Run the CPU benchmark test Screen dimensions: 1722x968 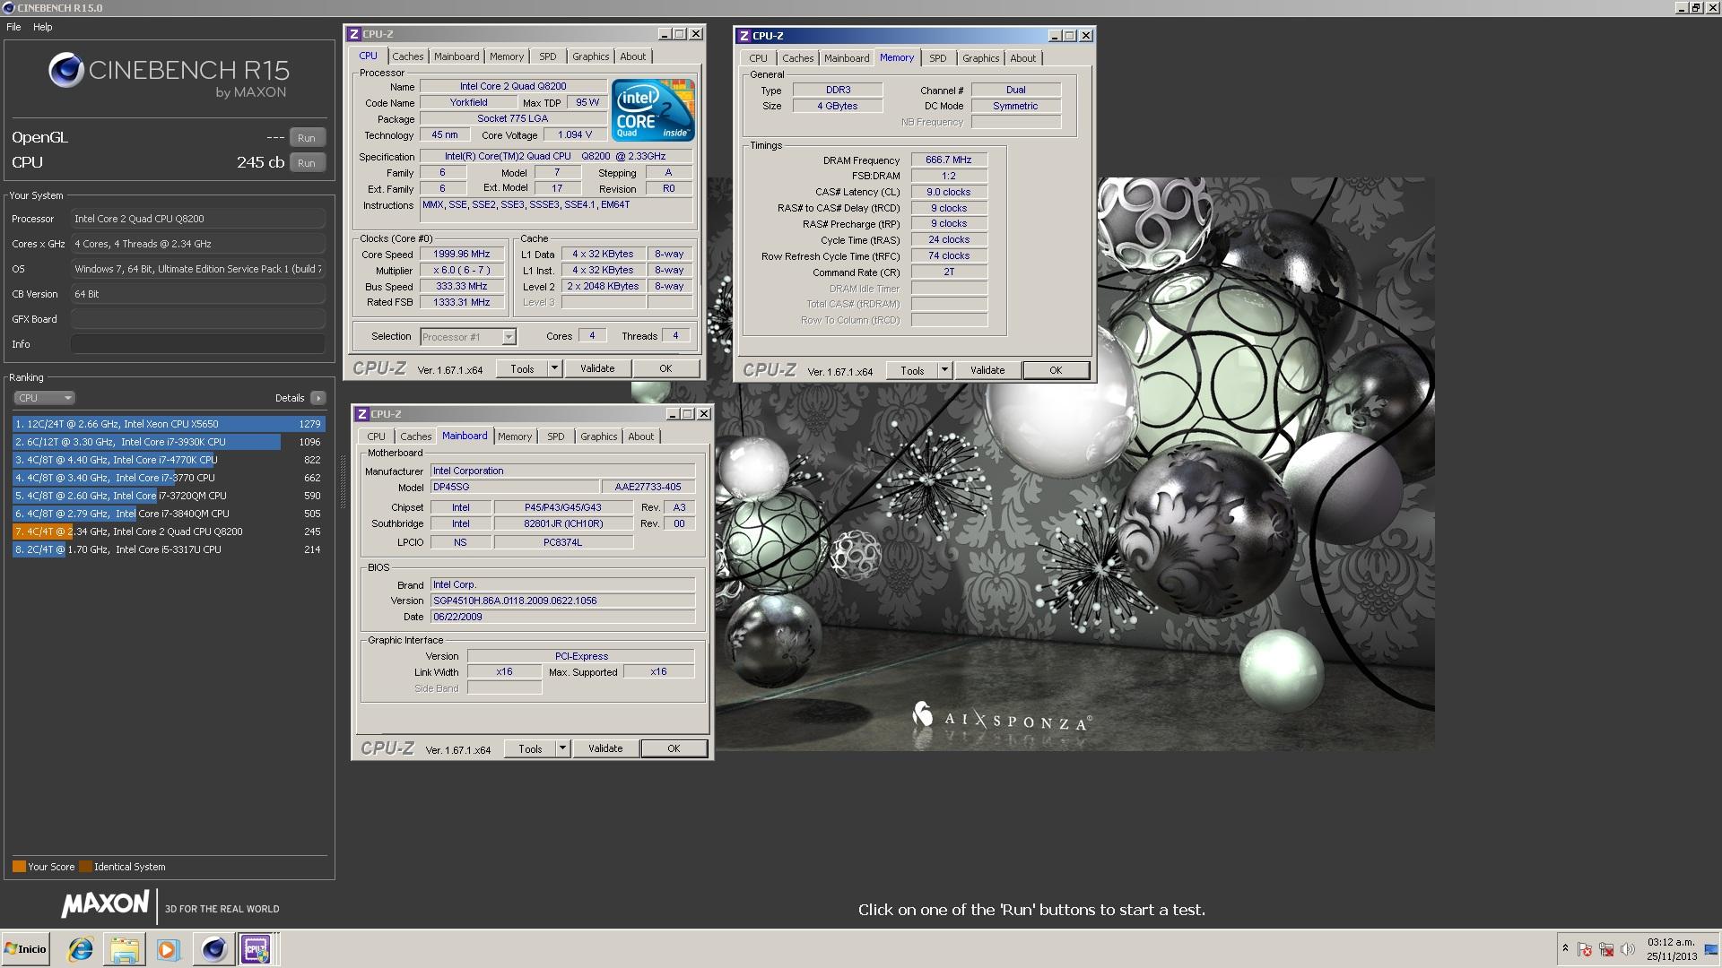point(307,163)
